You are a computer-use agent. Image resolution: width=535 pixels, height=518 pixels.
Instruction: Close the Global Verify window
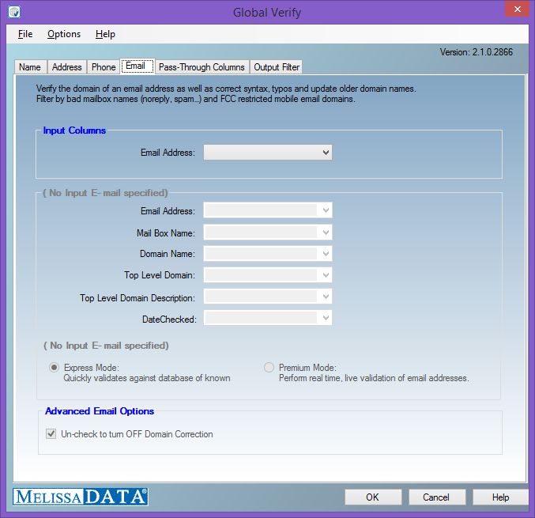[x=517, y=9]
